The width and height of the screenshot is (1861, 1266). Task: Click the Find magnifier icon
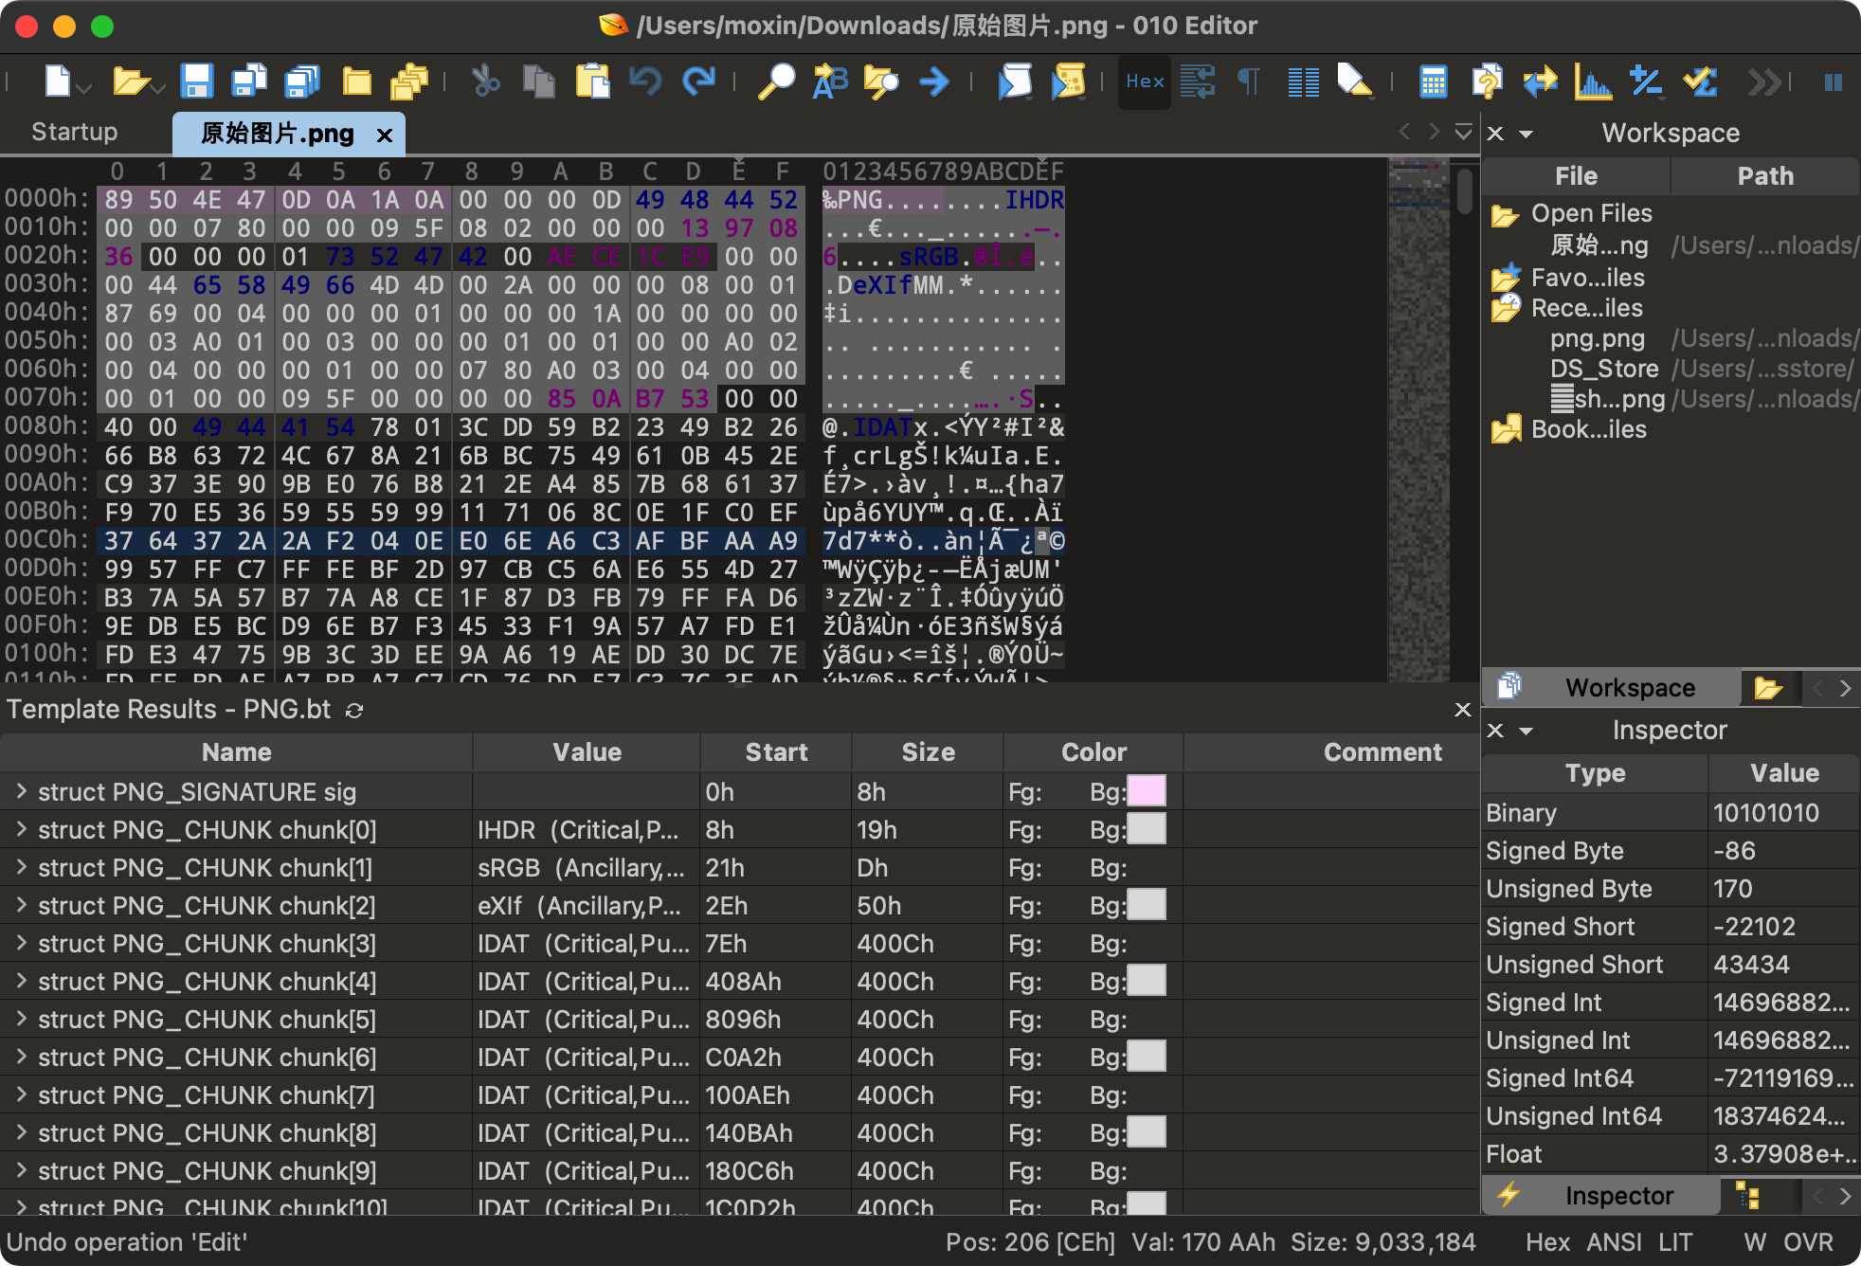click(776, 82)
